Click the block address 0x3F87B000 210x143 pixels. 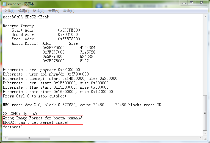point(54,57)
